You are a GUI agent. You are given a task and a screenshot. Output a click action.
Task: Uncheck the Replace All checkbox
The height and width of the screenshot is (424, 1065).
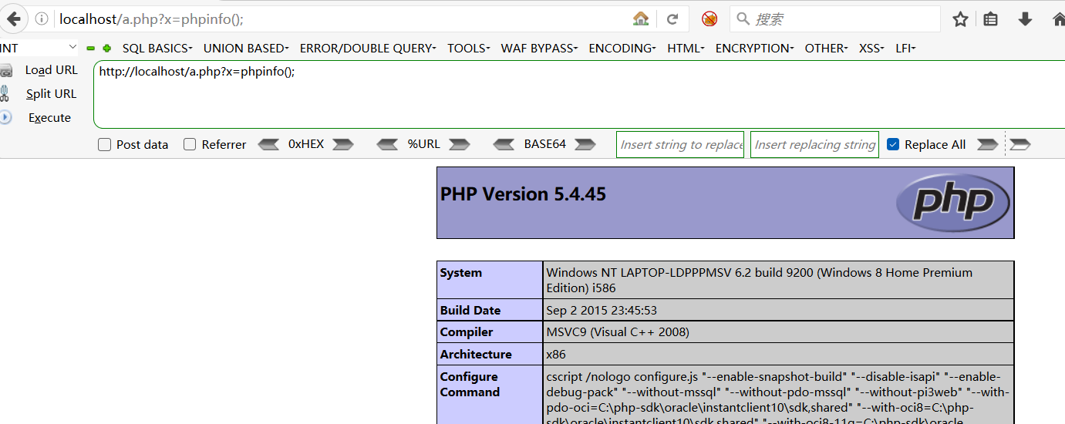tap(893, 145)
